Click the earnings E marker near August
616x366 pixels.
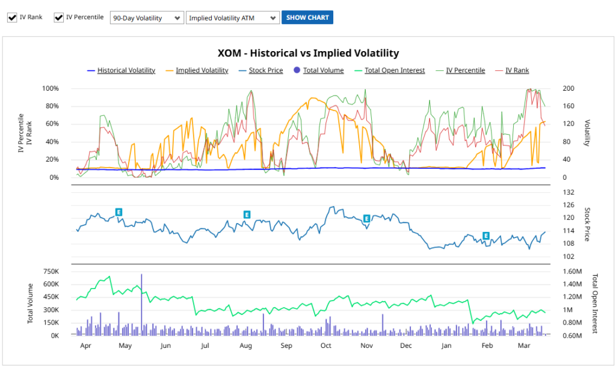pyautogui.click(x=247, y=215)
